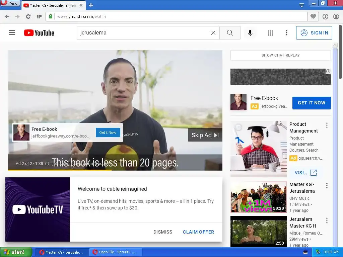Open the Windows start menu

[16, 252]
